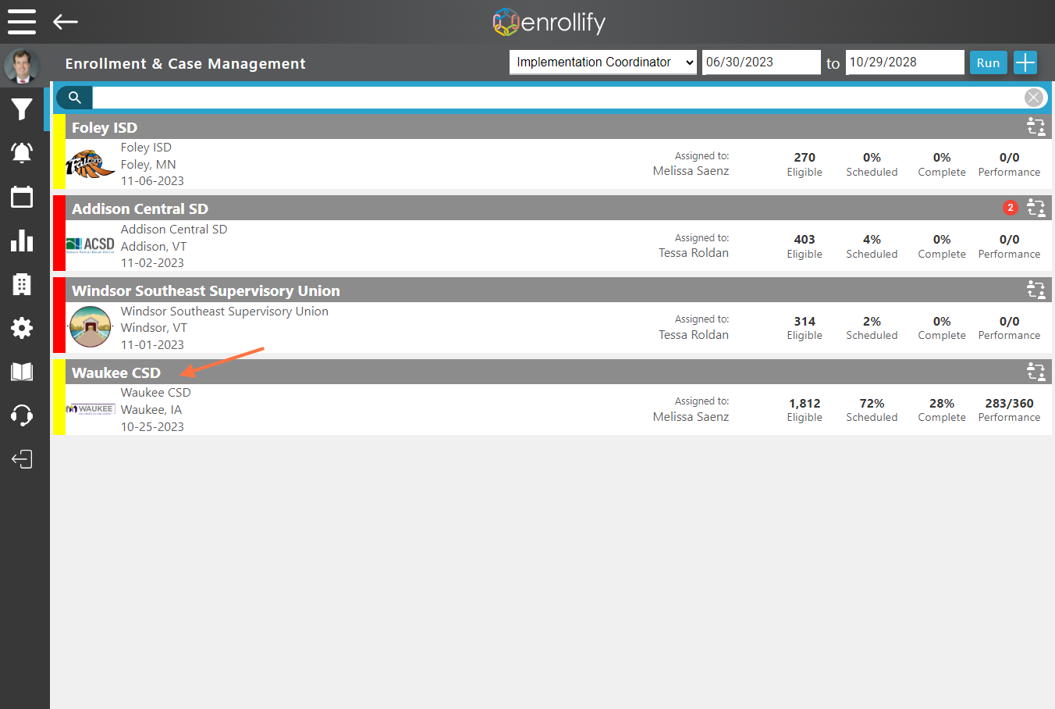Click the 1,812 Eligible count
The image size is (1055, 709).
(x=805, y=404)
